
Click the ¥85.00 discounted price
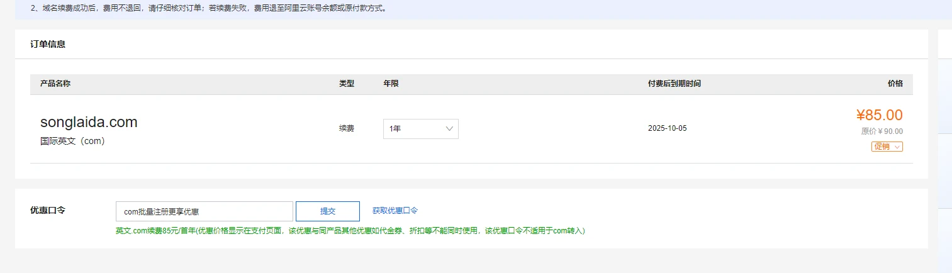879,115
